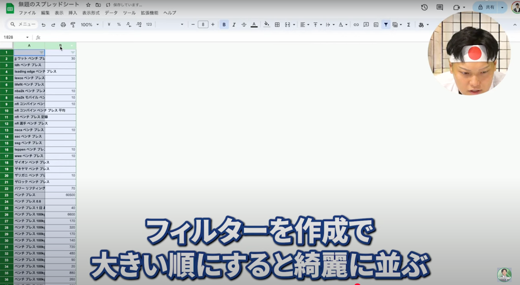Toggle the filter button in toolbar
Viewport: 520px width, 285px height.
[x=386, y=25]
